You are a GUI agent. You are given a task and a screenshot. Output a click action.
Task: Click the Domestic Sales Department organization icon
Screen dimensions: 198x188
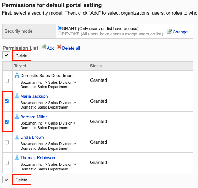coord(17,75)
